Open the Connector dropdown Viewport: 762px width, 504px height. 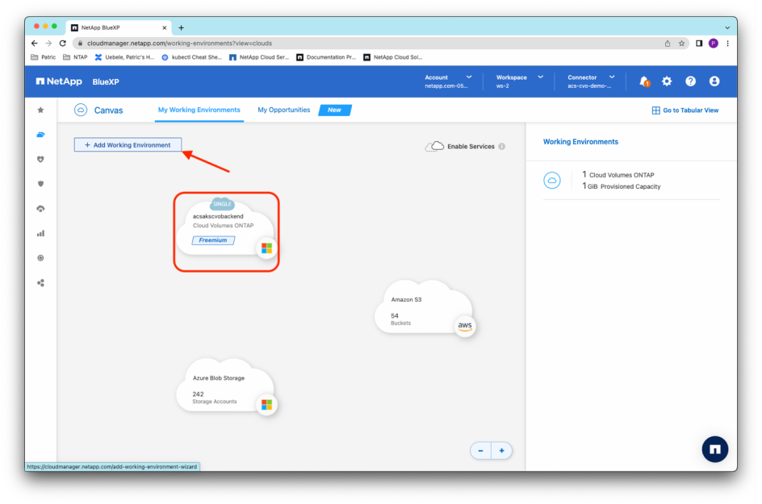(591, 81)
